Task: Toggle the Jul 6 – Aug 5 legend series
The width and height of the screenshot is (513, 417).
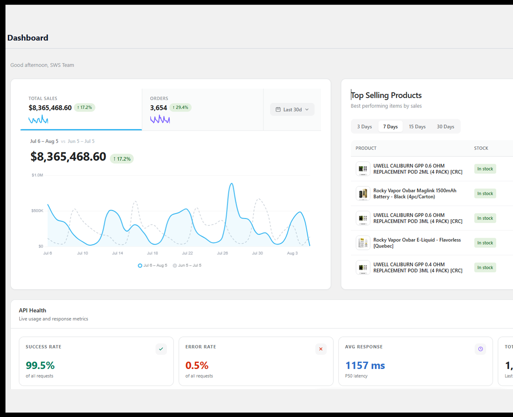Action: (153, 265)
